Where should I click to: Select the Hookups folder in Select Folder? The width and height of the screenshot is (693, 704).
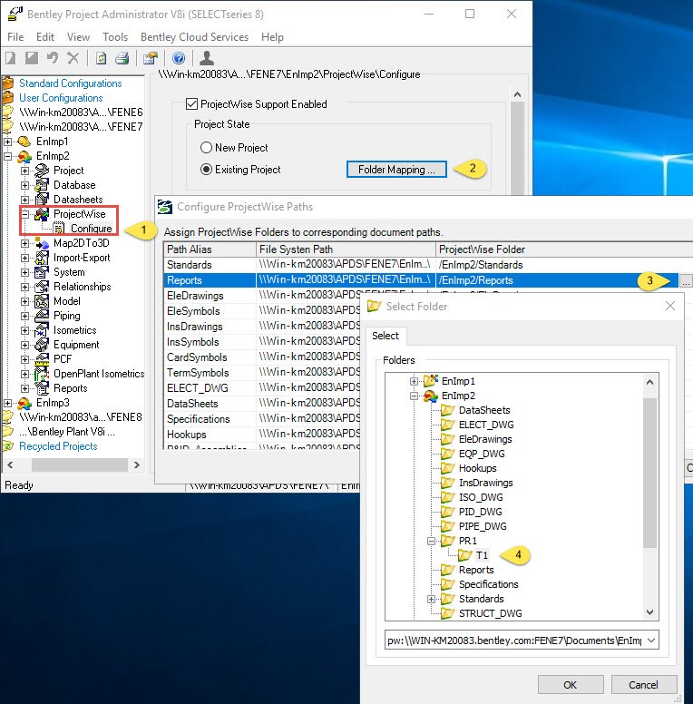pos(477,468)
